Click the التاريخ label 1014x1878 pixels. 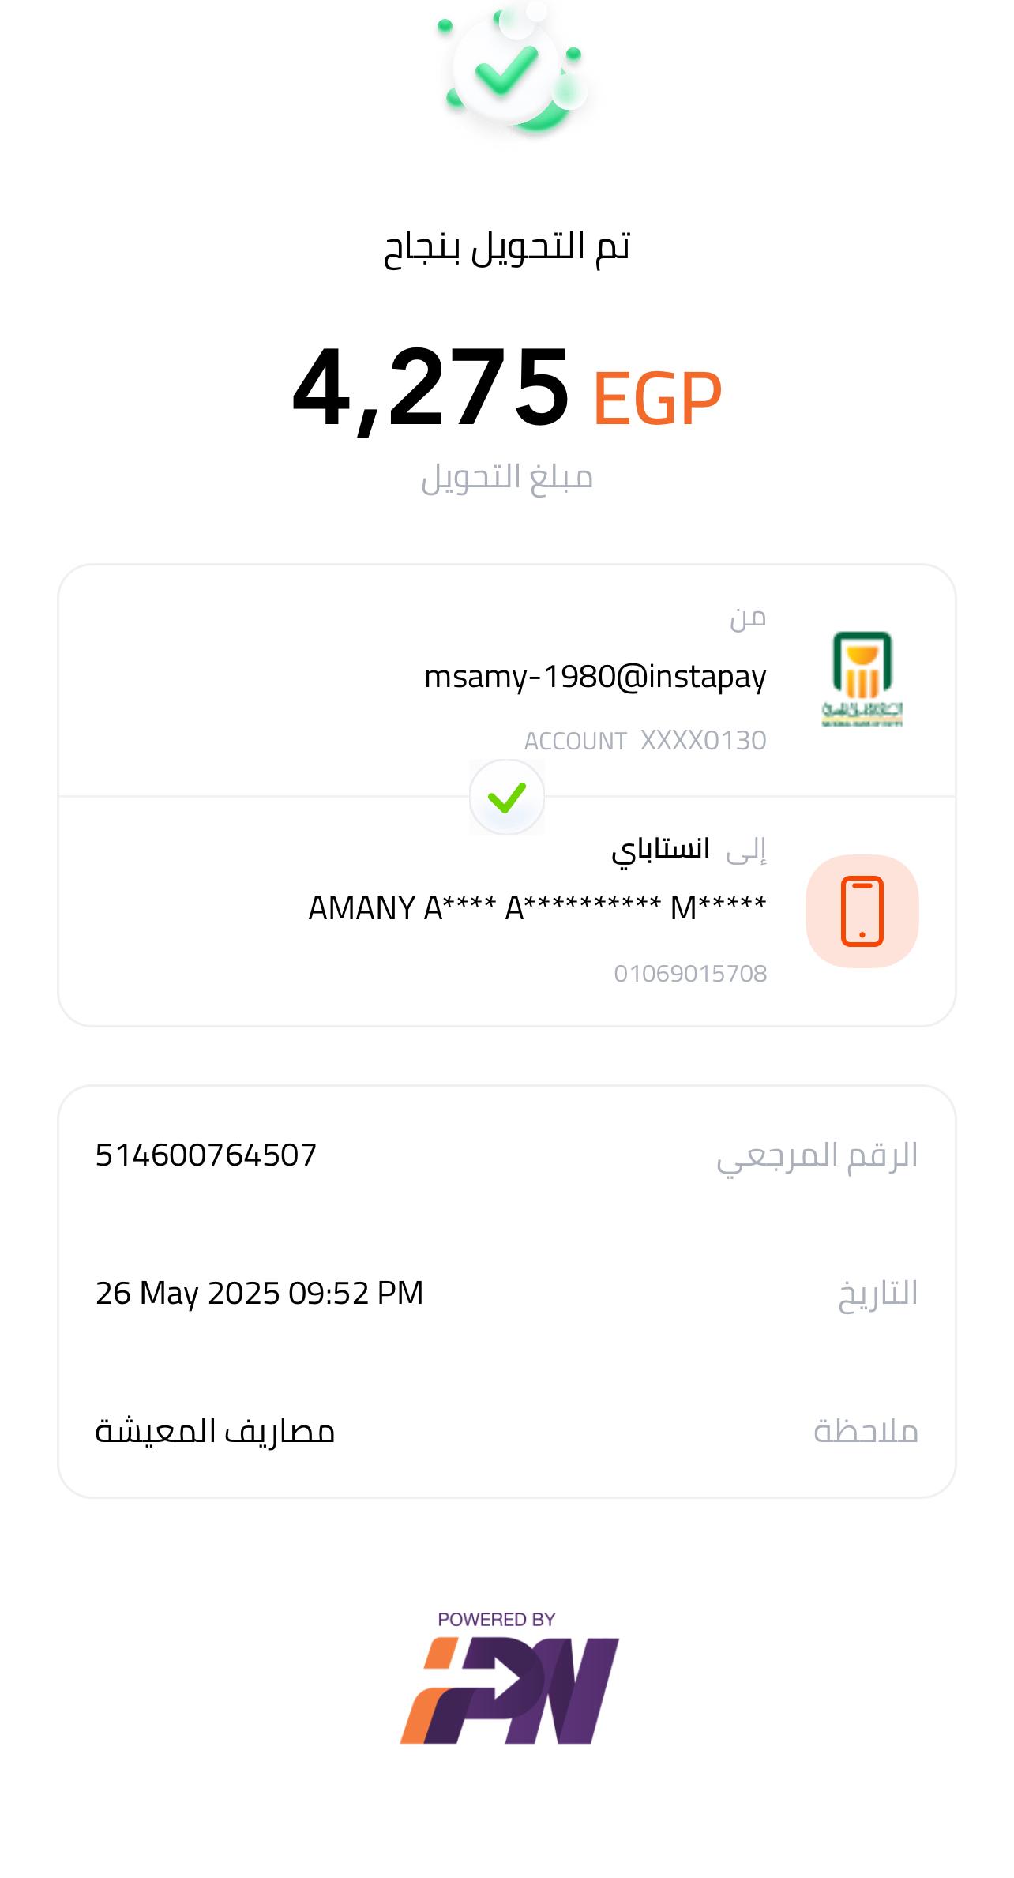point(877,1294)
